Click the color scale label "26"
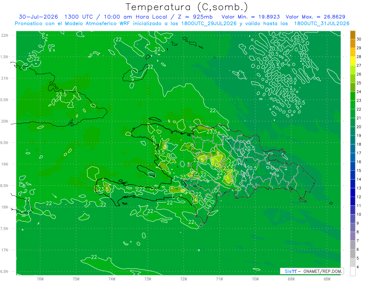 point(359,74)
